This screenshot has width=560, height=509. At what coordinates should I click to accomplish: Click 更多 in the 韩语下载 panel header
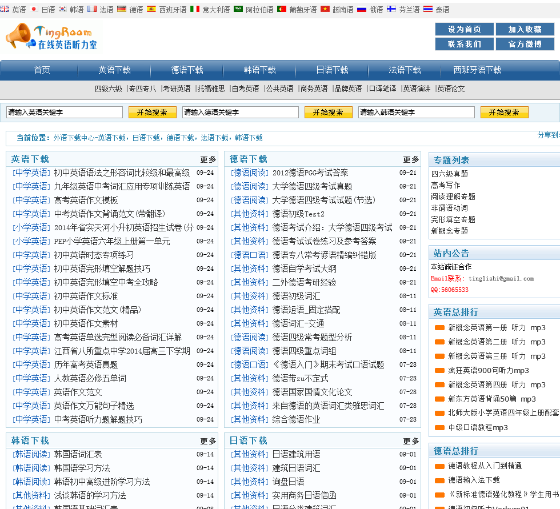(x=208, y=441)
